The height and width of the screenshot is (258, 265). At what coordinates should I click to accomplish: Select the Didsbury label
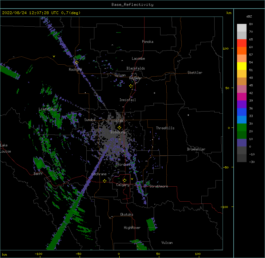click(118, 132)
